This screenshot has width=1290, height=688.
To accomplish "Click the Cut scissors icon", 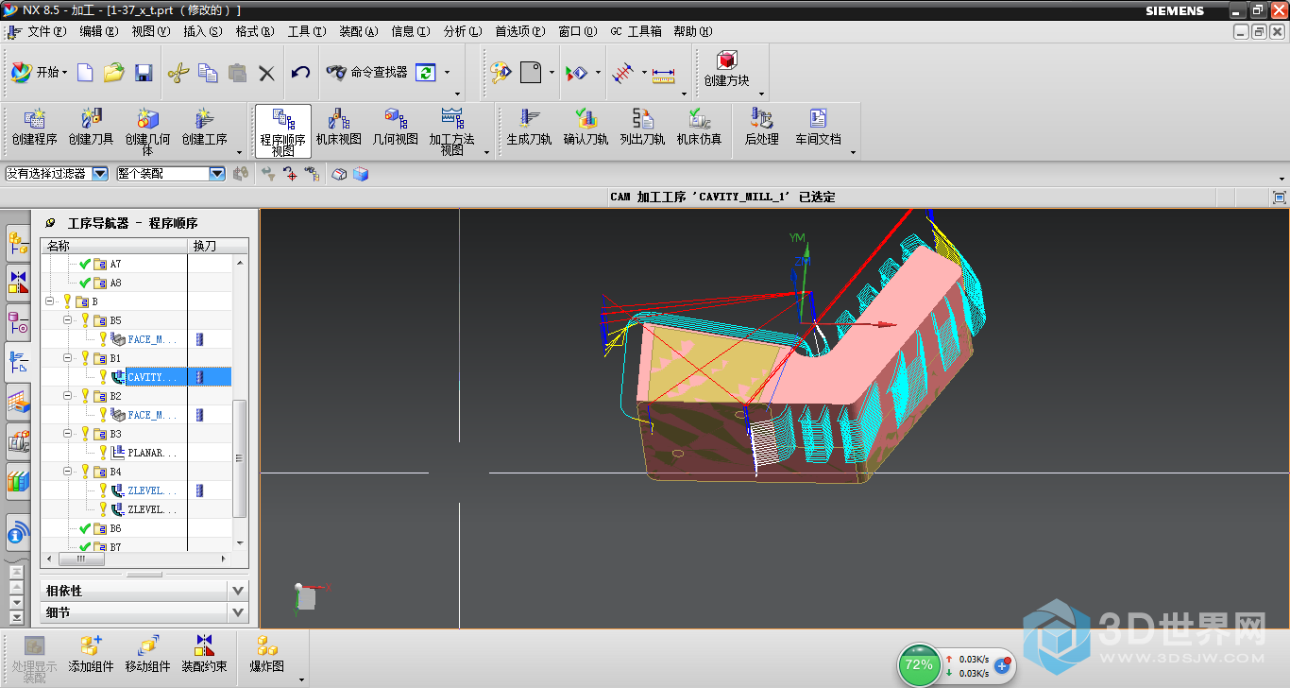I will point(178,73).
